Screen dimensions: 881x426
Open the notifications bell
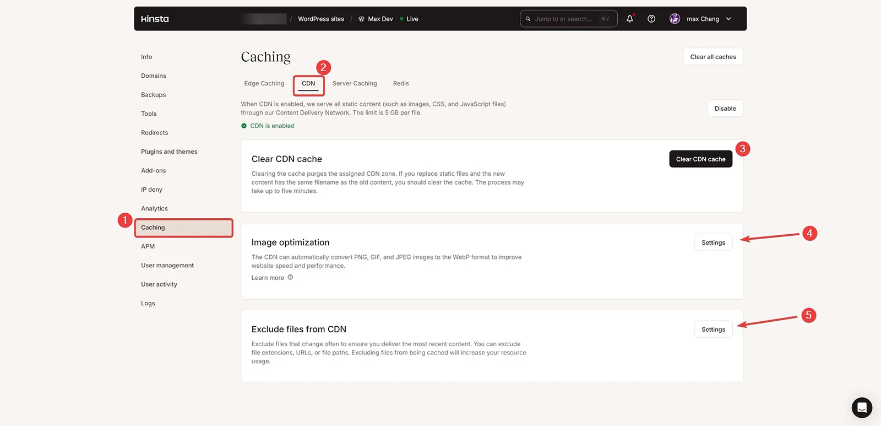point(630,19)
